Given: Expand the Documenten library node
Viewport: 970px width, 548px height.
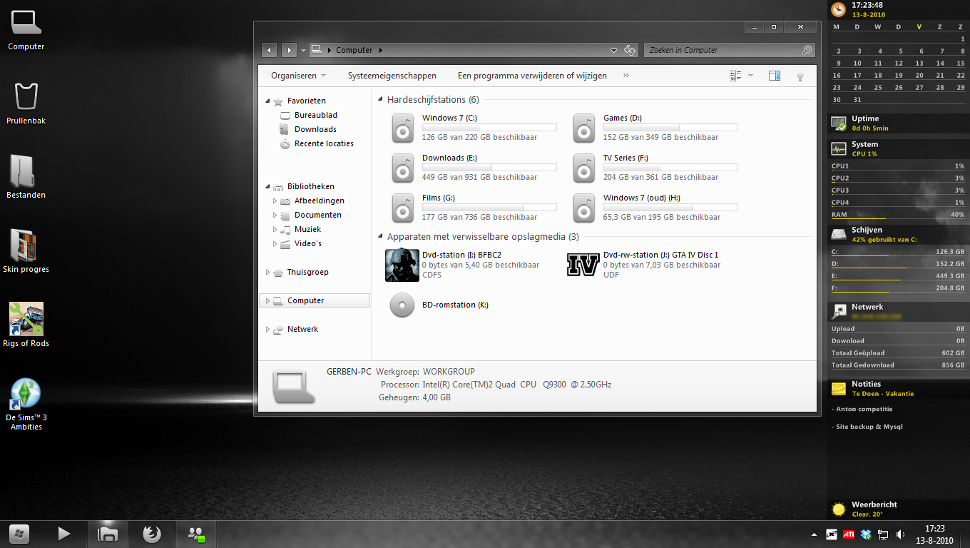Looking at the screenshot, I should [x=275, y=215].
